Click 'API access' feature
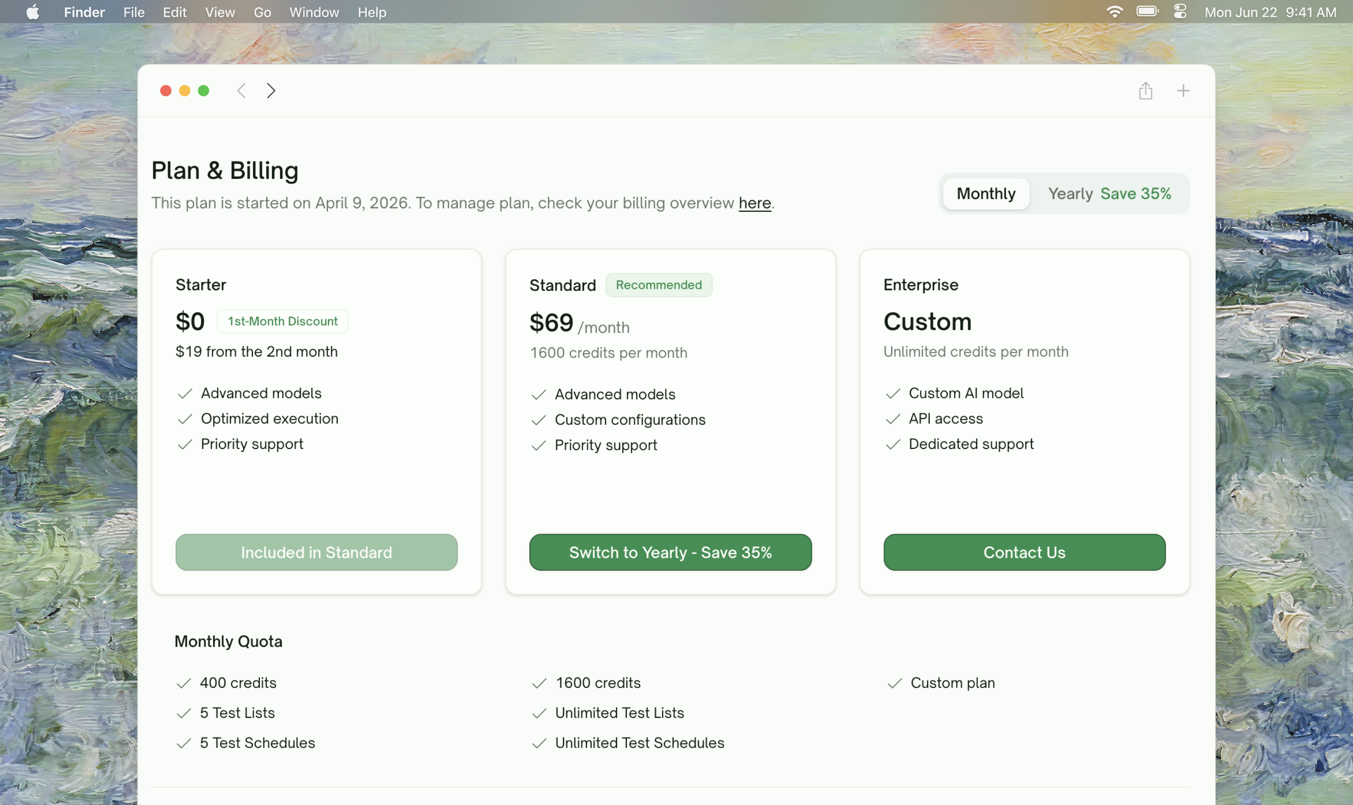 point(946,419)
